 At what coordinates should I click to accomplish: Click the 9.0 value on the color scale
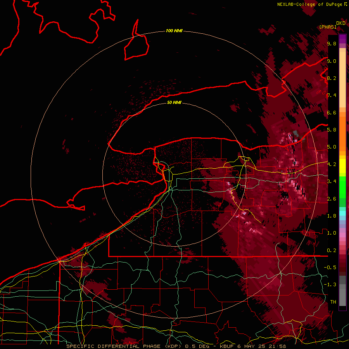(332, 61)
